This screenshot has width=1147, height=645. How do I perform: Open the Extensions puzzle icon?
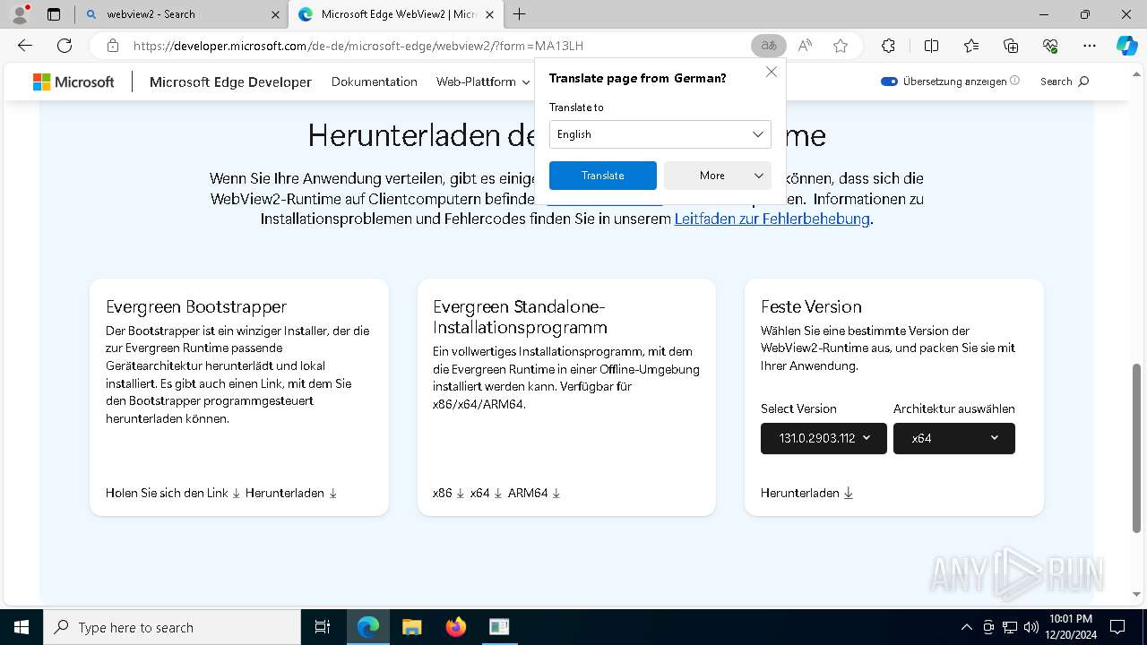(888, 46)
